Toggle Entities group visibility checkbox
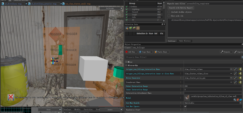The width and height of the screenshot is (243, 113). point(127,7)
